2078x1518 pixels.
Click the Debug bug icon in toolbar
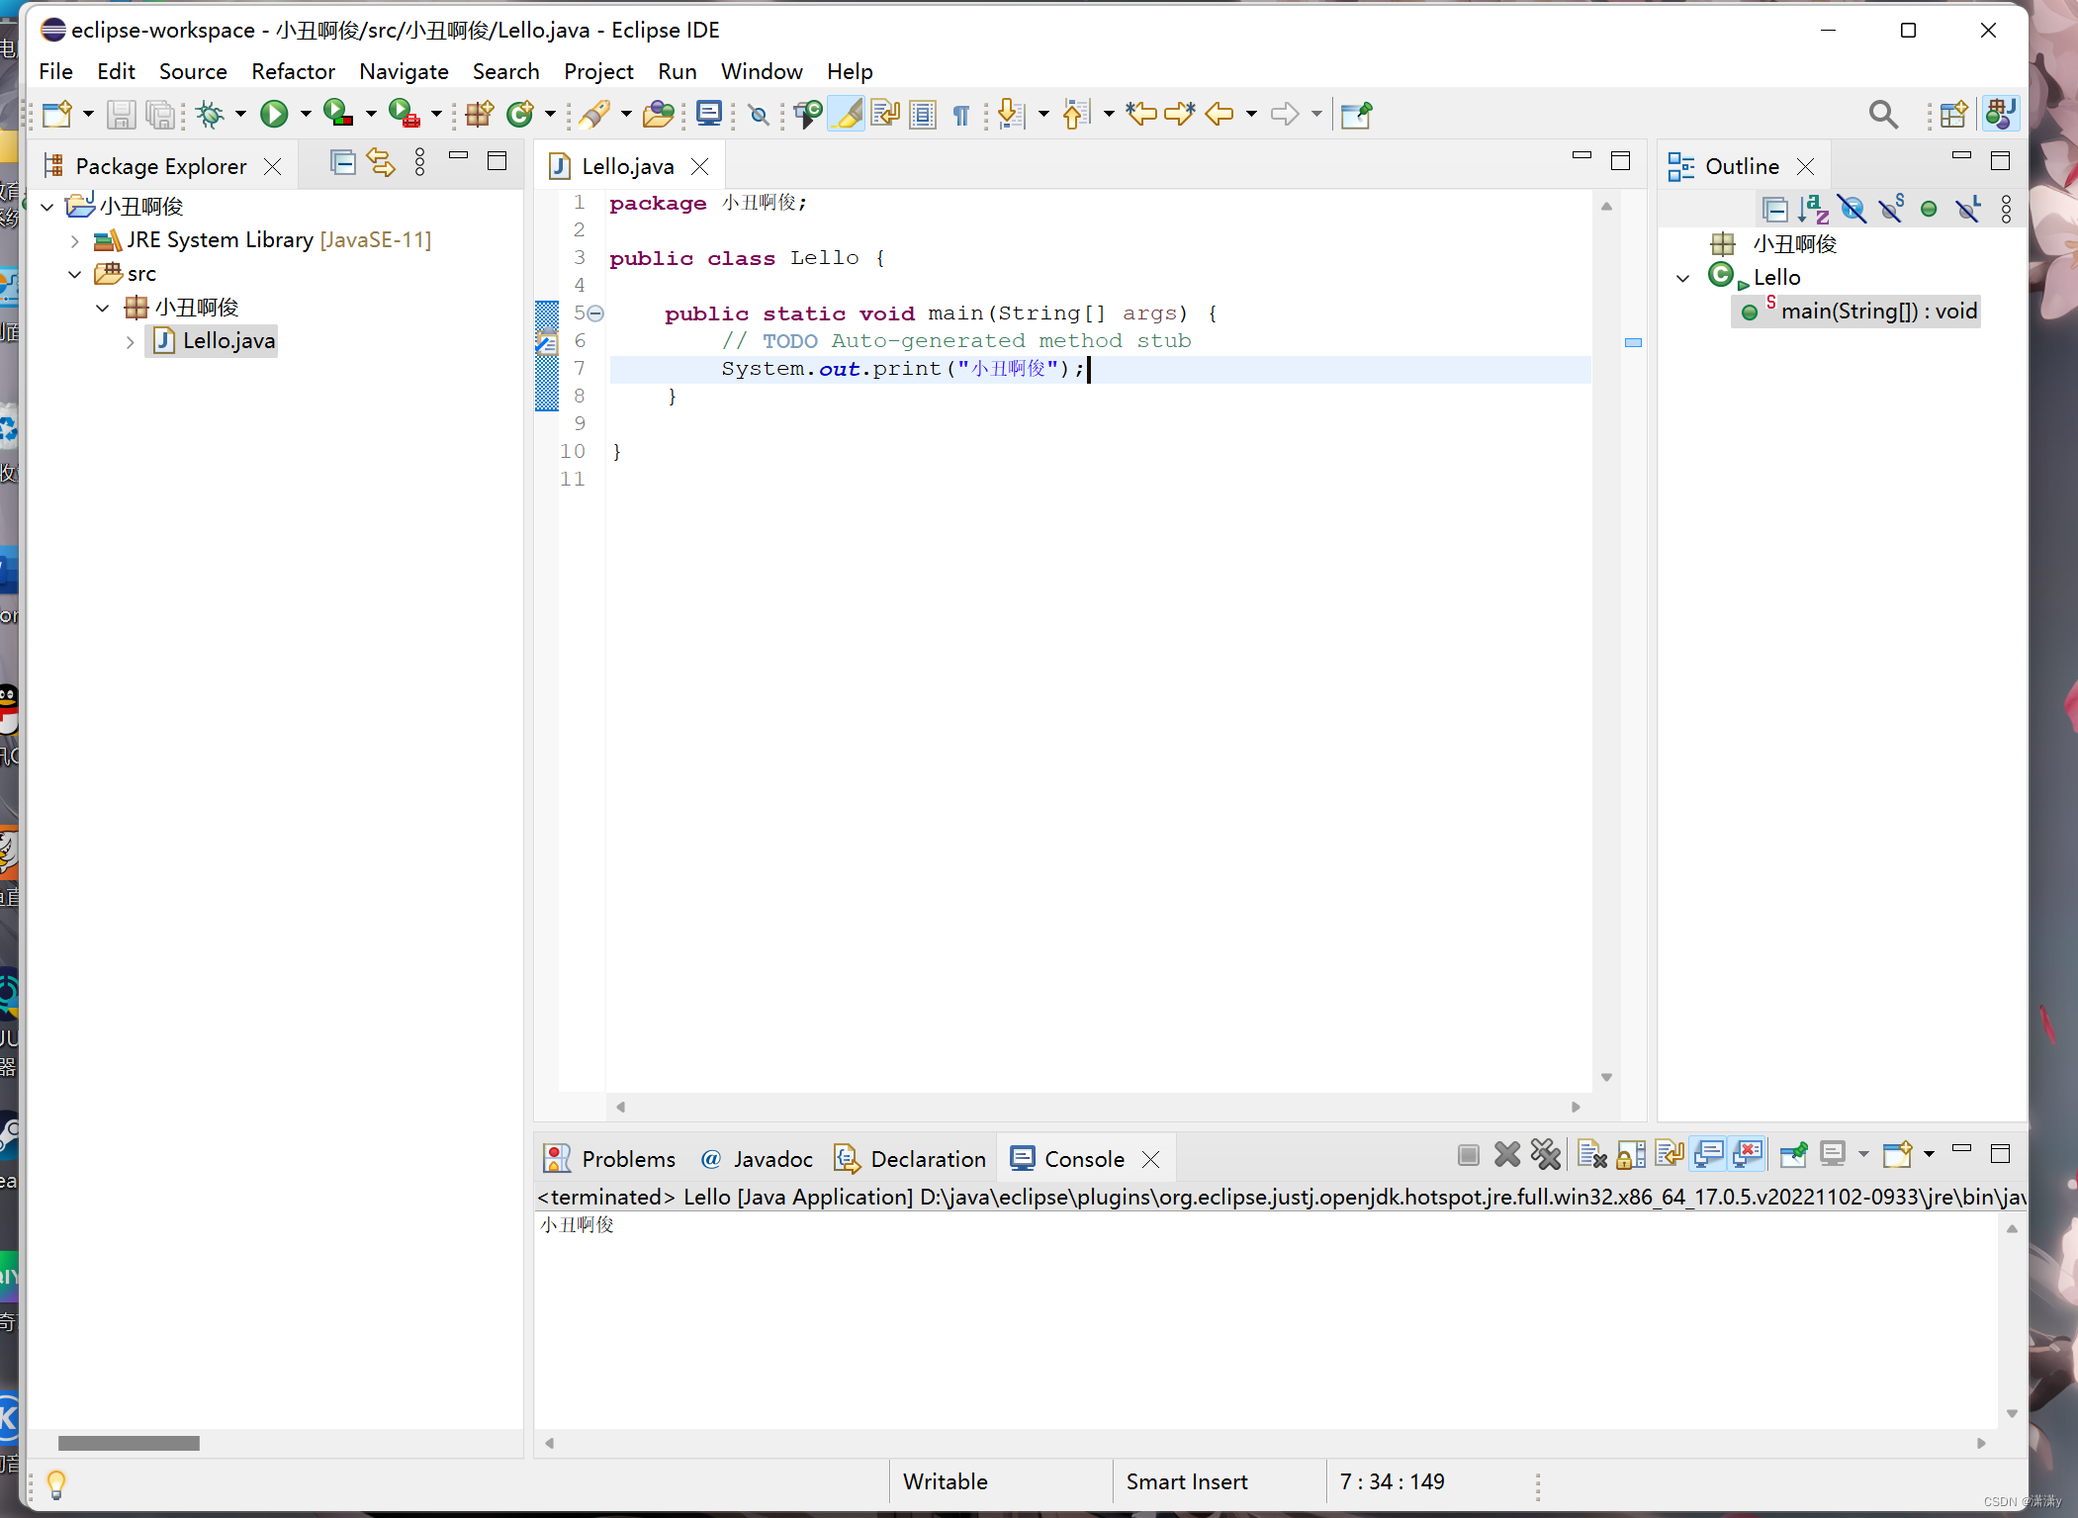pos(210,115)
